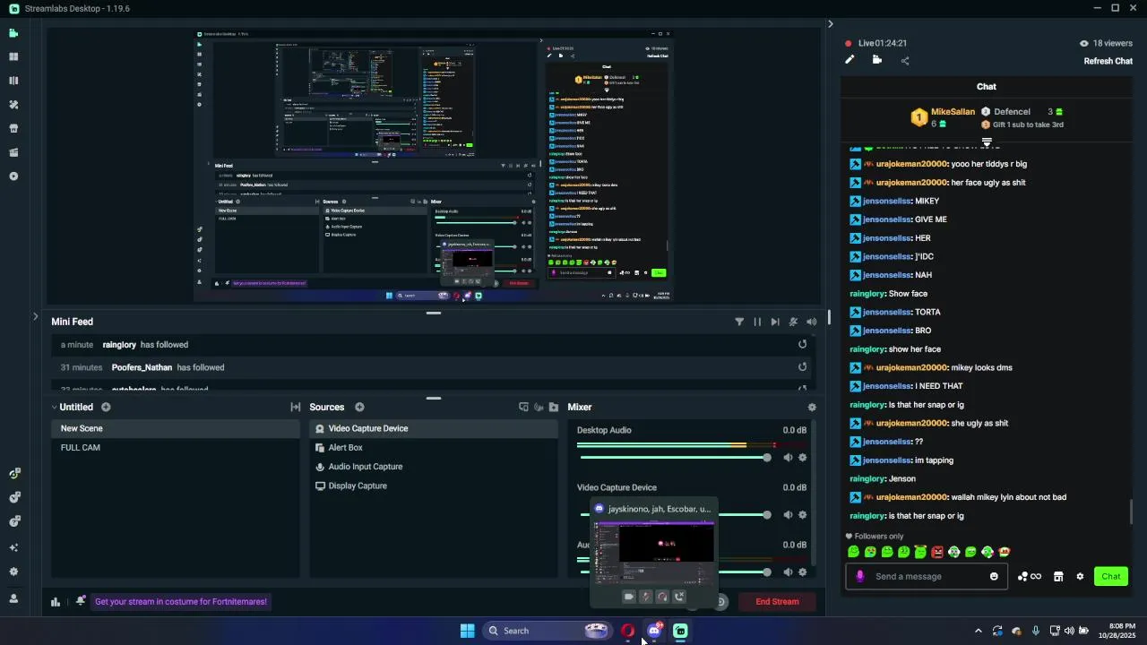Open the scene transitions icon

point(296,407)
